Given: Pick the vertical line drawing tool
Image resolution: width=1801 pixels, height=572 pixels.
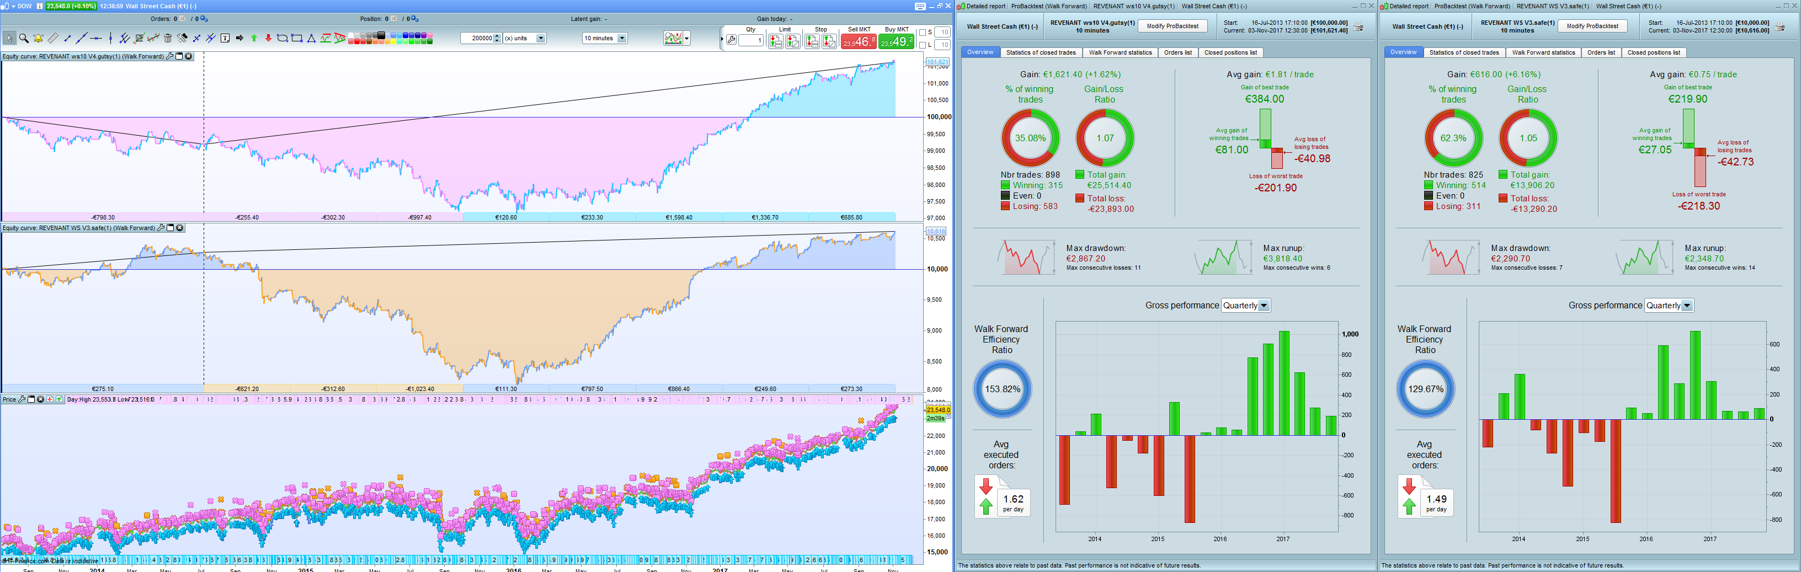Looking at the screenshot, I should point(110,39).
